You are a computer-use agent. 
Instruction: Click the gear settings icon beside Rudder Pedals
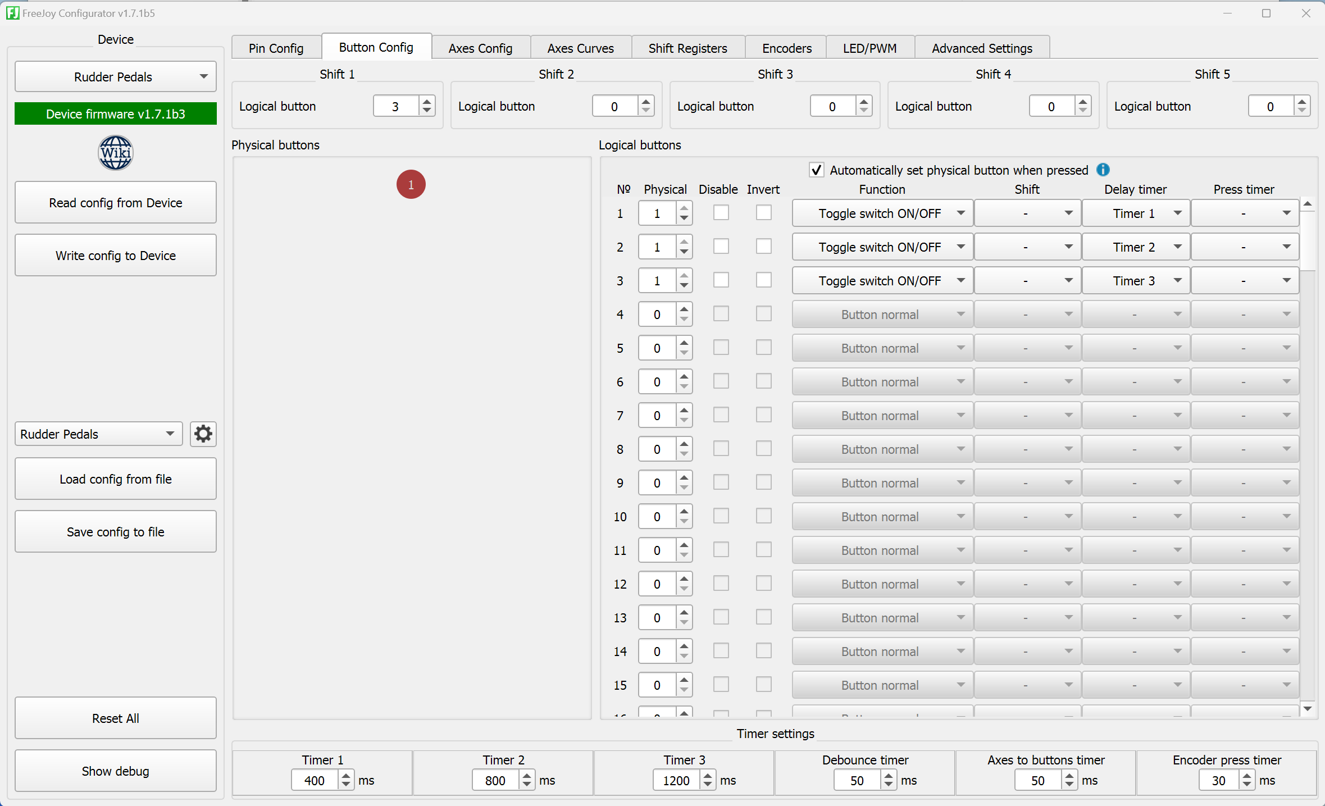point(203,434)
